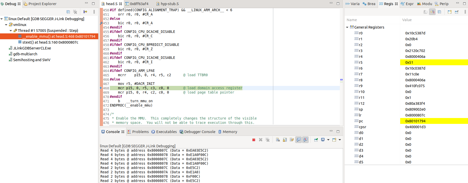Open the Debugger Console tab
Image resolution: width=468 pixels, height=183 pixels.
click(198, 132)
